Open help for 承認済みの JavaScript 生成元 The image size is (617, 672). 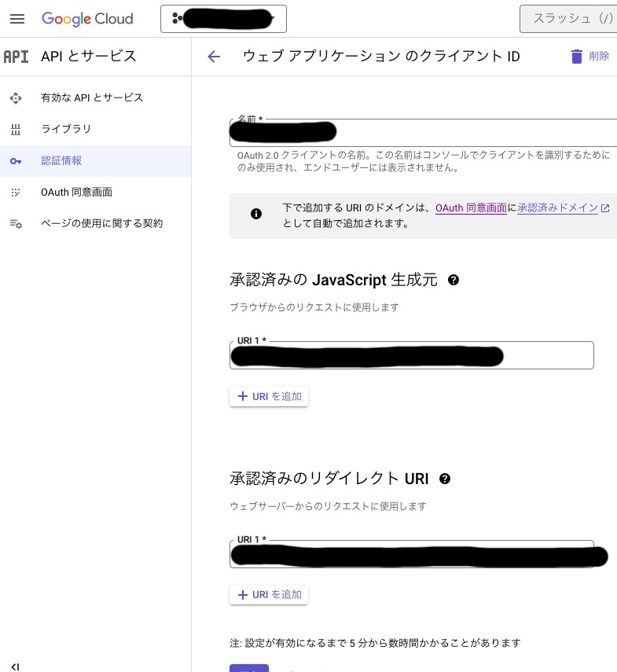click(x=454, y=280)
